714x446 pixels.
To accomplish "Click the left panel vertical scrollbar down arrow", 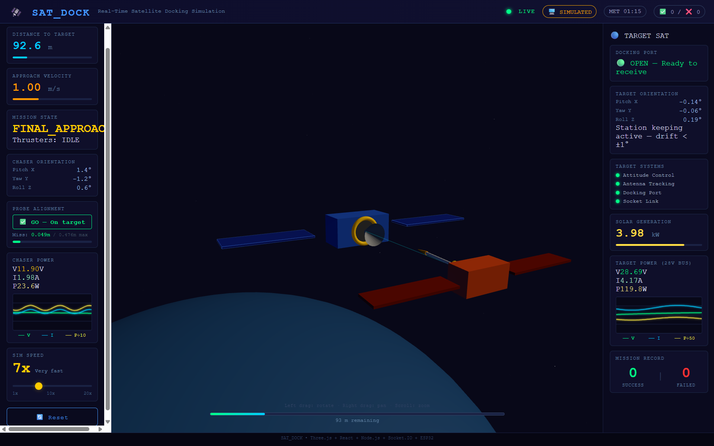I will click(x=108, y=422).
